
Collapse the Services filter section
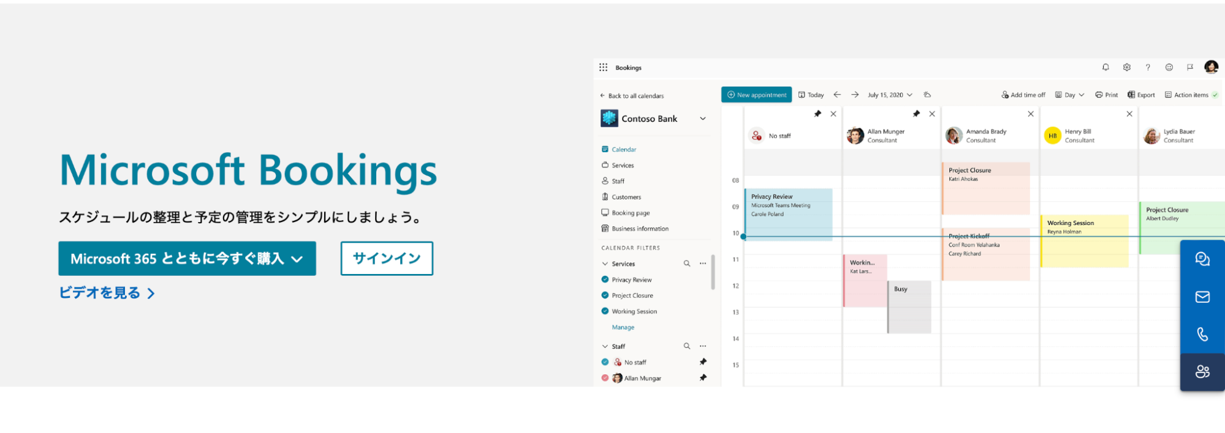(x=605, y=264)
